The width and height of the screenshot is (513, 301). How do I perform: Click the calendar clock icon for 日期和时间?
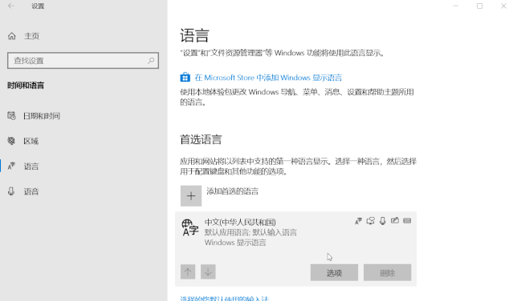[x=11, y=115]
